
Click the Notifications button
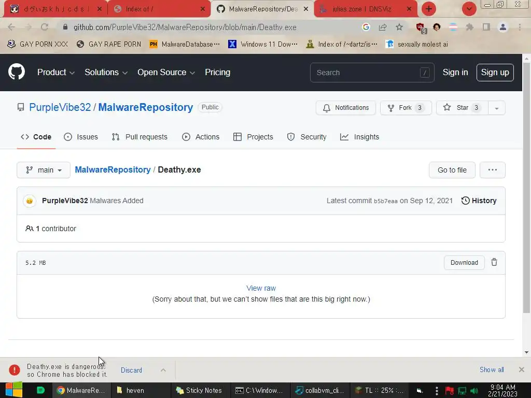(346, 108)
